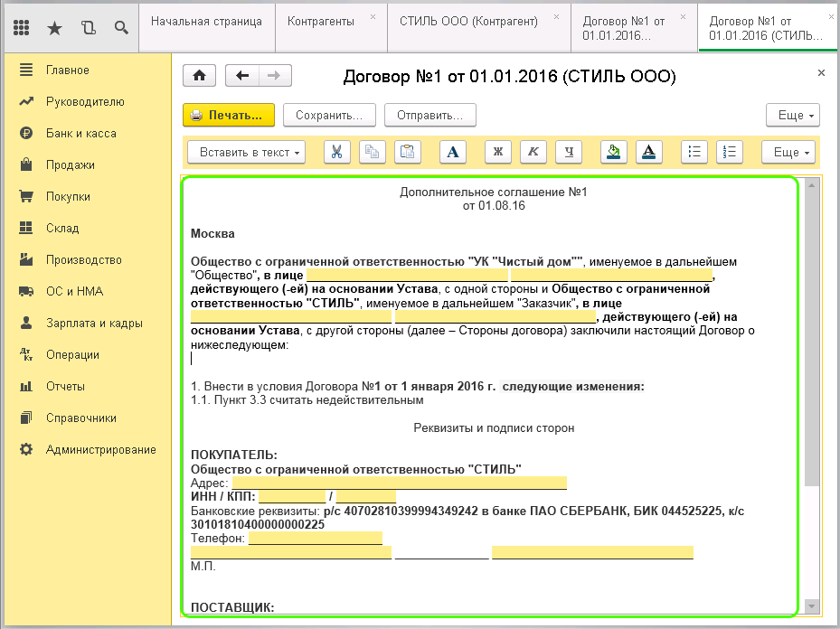
Task: Choose background fill color
Action: (x=614, y=152)
